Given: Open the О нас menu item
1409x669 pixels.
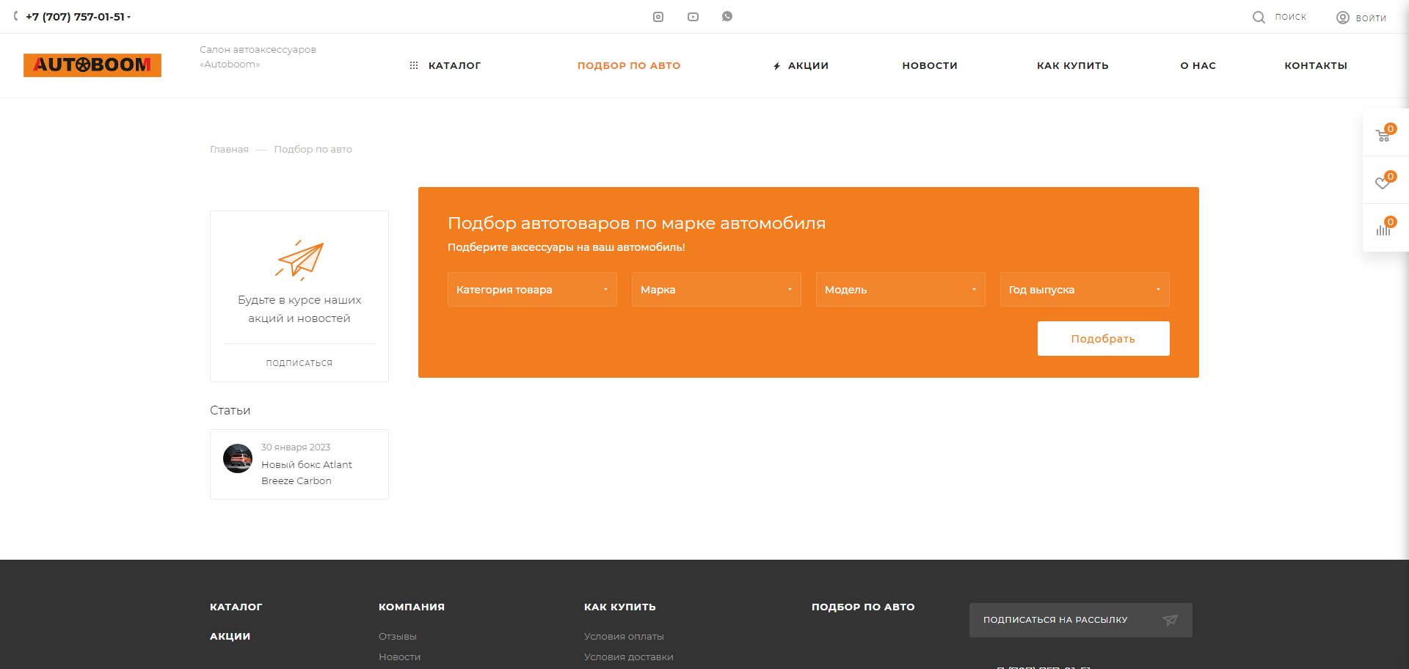Looking at the screenshot, I should [x=1198, y=65].
